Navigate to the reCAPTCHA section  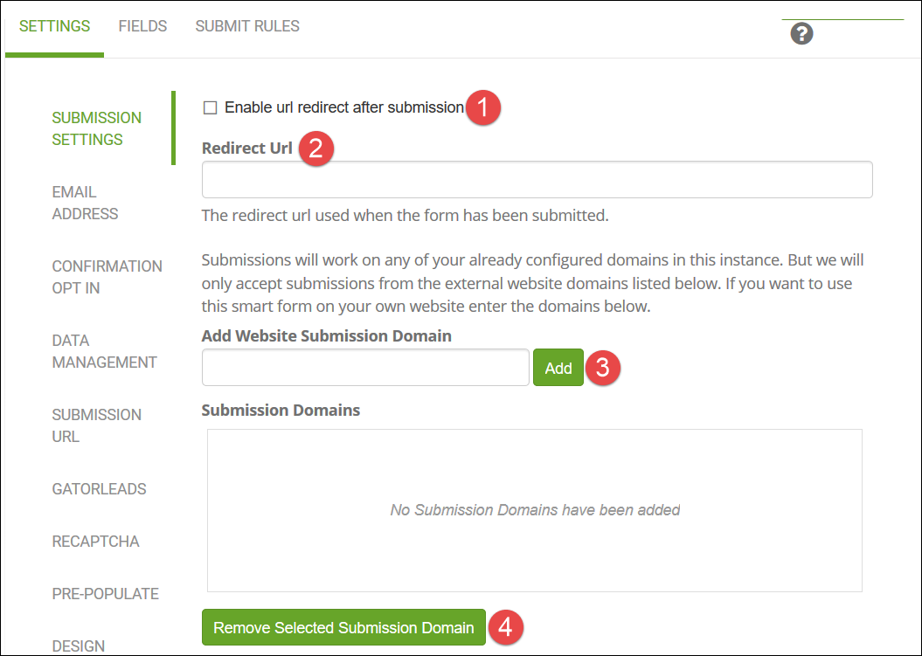click(x=95, y=542)
